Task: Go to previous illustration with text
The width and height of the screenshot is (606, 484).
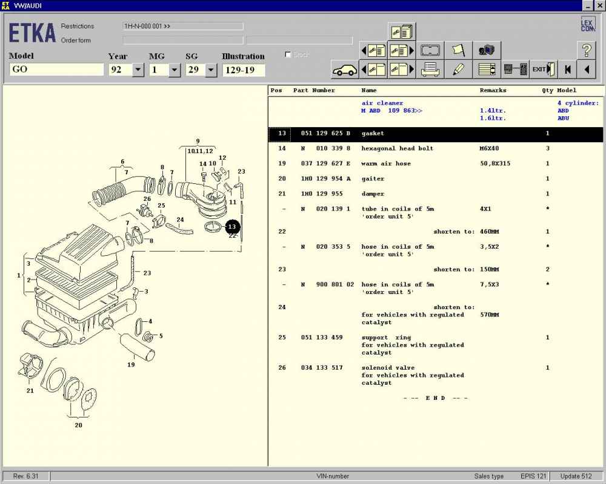Action: click(x=373, y=51)
